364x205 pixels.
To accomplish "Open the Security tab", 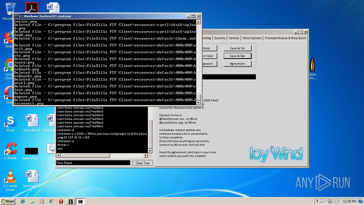I will 220,38.
